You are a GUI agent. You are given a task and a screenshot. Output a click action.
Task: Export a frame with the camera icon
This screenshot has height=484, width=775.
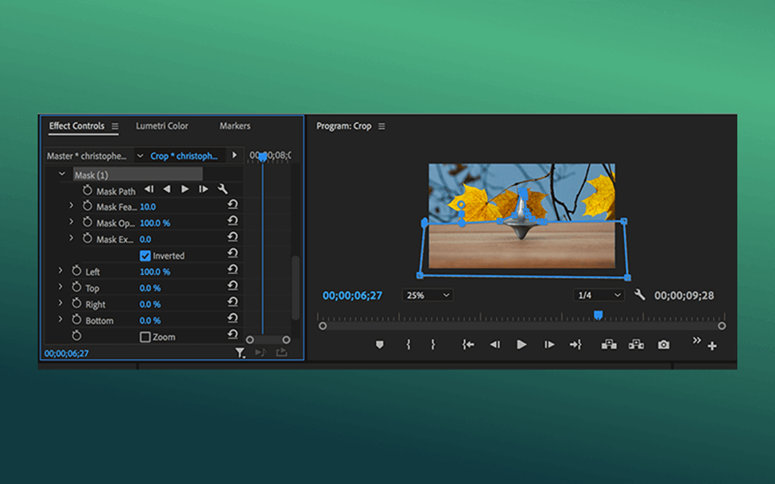coord(663,345)
